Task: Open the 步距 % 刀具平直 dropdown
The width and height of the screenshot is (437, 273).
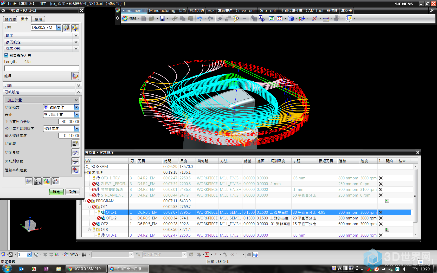Action: tap(61, 115)
